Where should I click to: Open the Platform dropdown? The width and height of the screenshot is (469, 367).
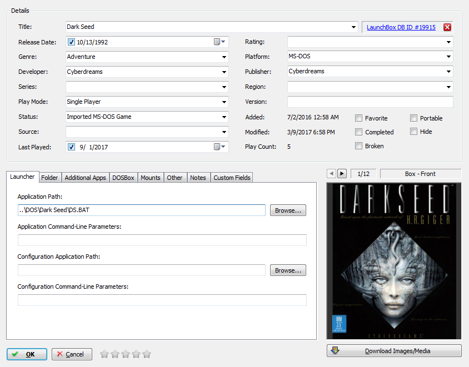(x=448, y=56)
